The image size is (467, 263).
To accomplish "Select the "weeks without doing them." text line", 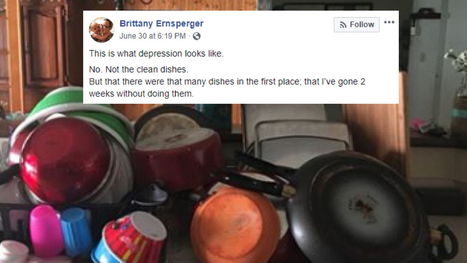I will [141, 94].
